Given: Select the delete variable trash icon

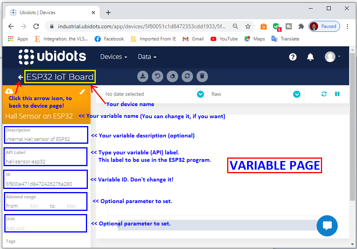Looking at the screenshot, I should point(202,76).
